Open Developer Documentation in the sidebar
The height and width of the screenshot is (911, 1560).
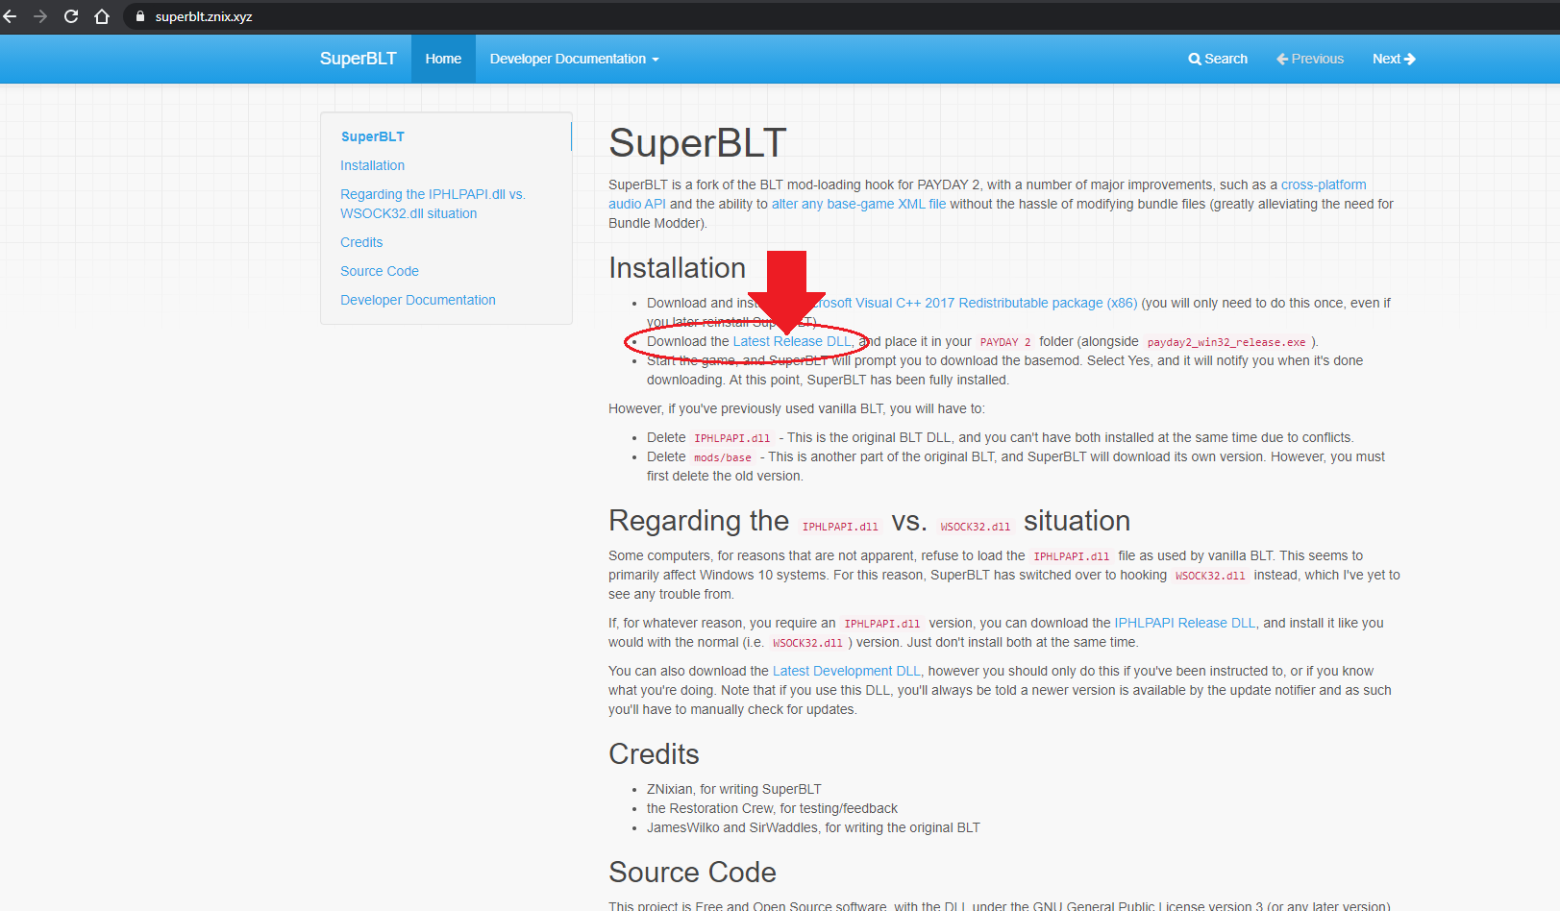[x=418, y=300]
